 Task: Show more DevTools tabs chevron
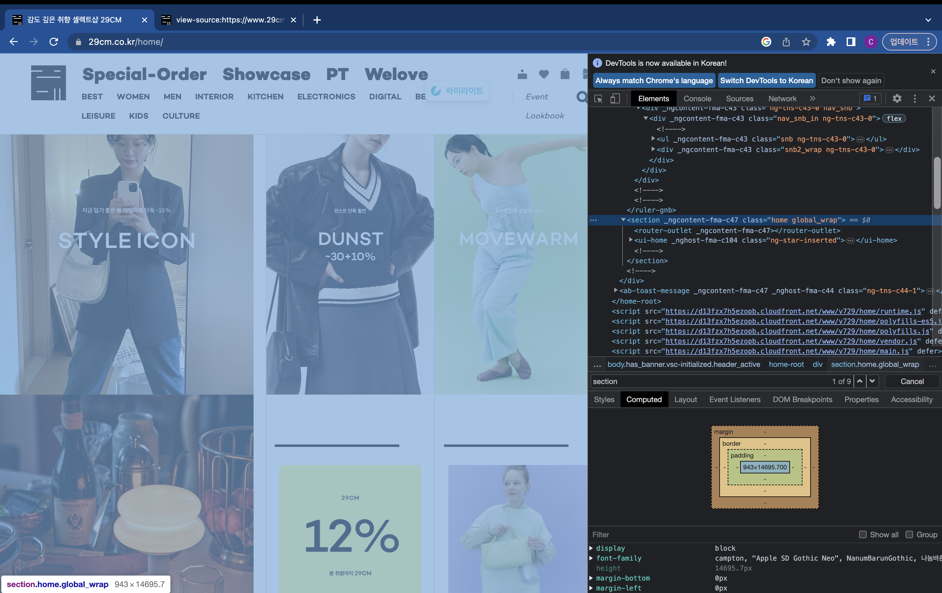coord(812,98)
